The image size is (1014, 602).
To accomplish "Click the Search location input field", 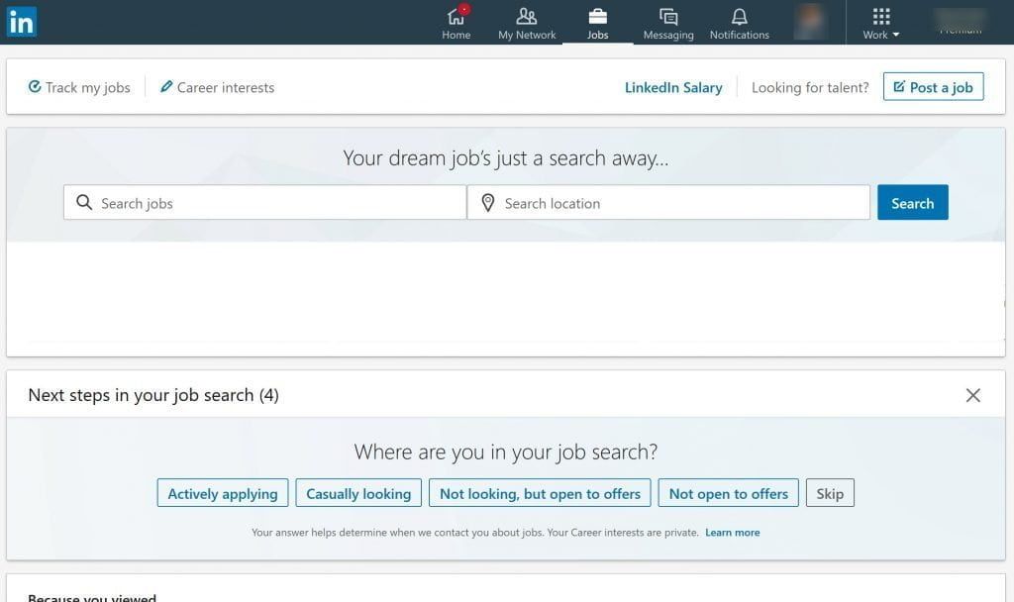I will 668,203.
